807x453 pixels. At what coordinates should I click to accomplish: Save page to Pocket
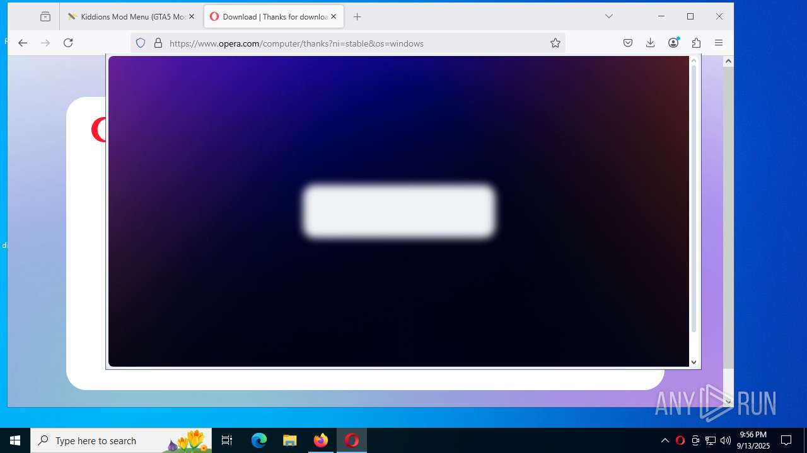click(628, 43)
